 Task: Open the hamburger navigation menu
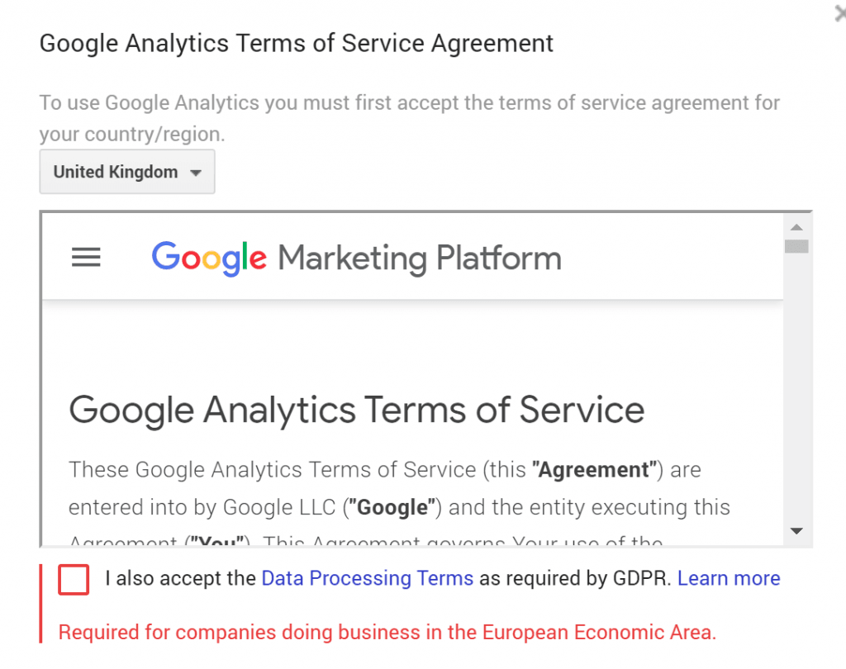coord(86,257)
